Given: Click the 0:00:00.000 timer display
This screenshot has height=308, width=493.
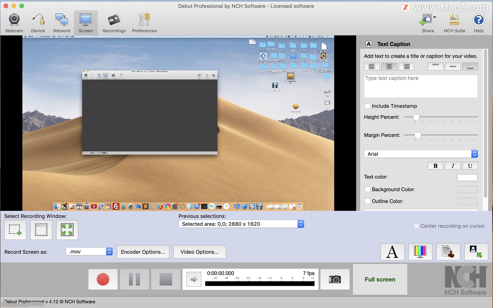Looking at the screenshot, I should 221,273.
